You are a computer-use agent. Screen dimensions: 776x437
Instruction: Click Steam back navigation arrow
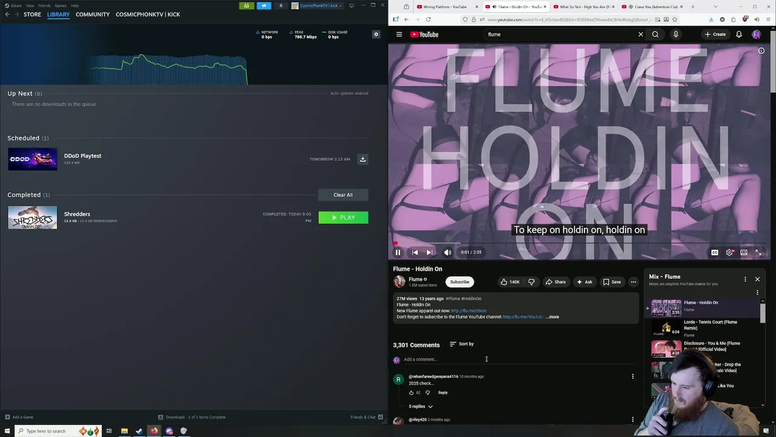click(x=6, y=15)
